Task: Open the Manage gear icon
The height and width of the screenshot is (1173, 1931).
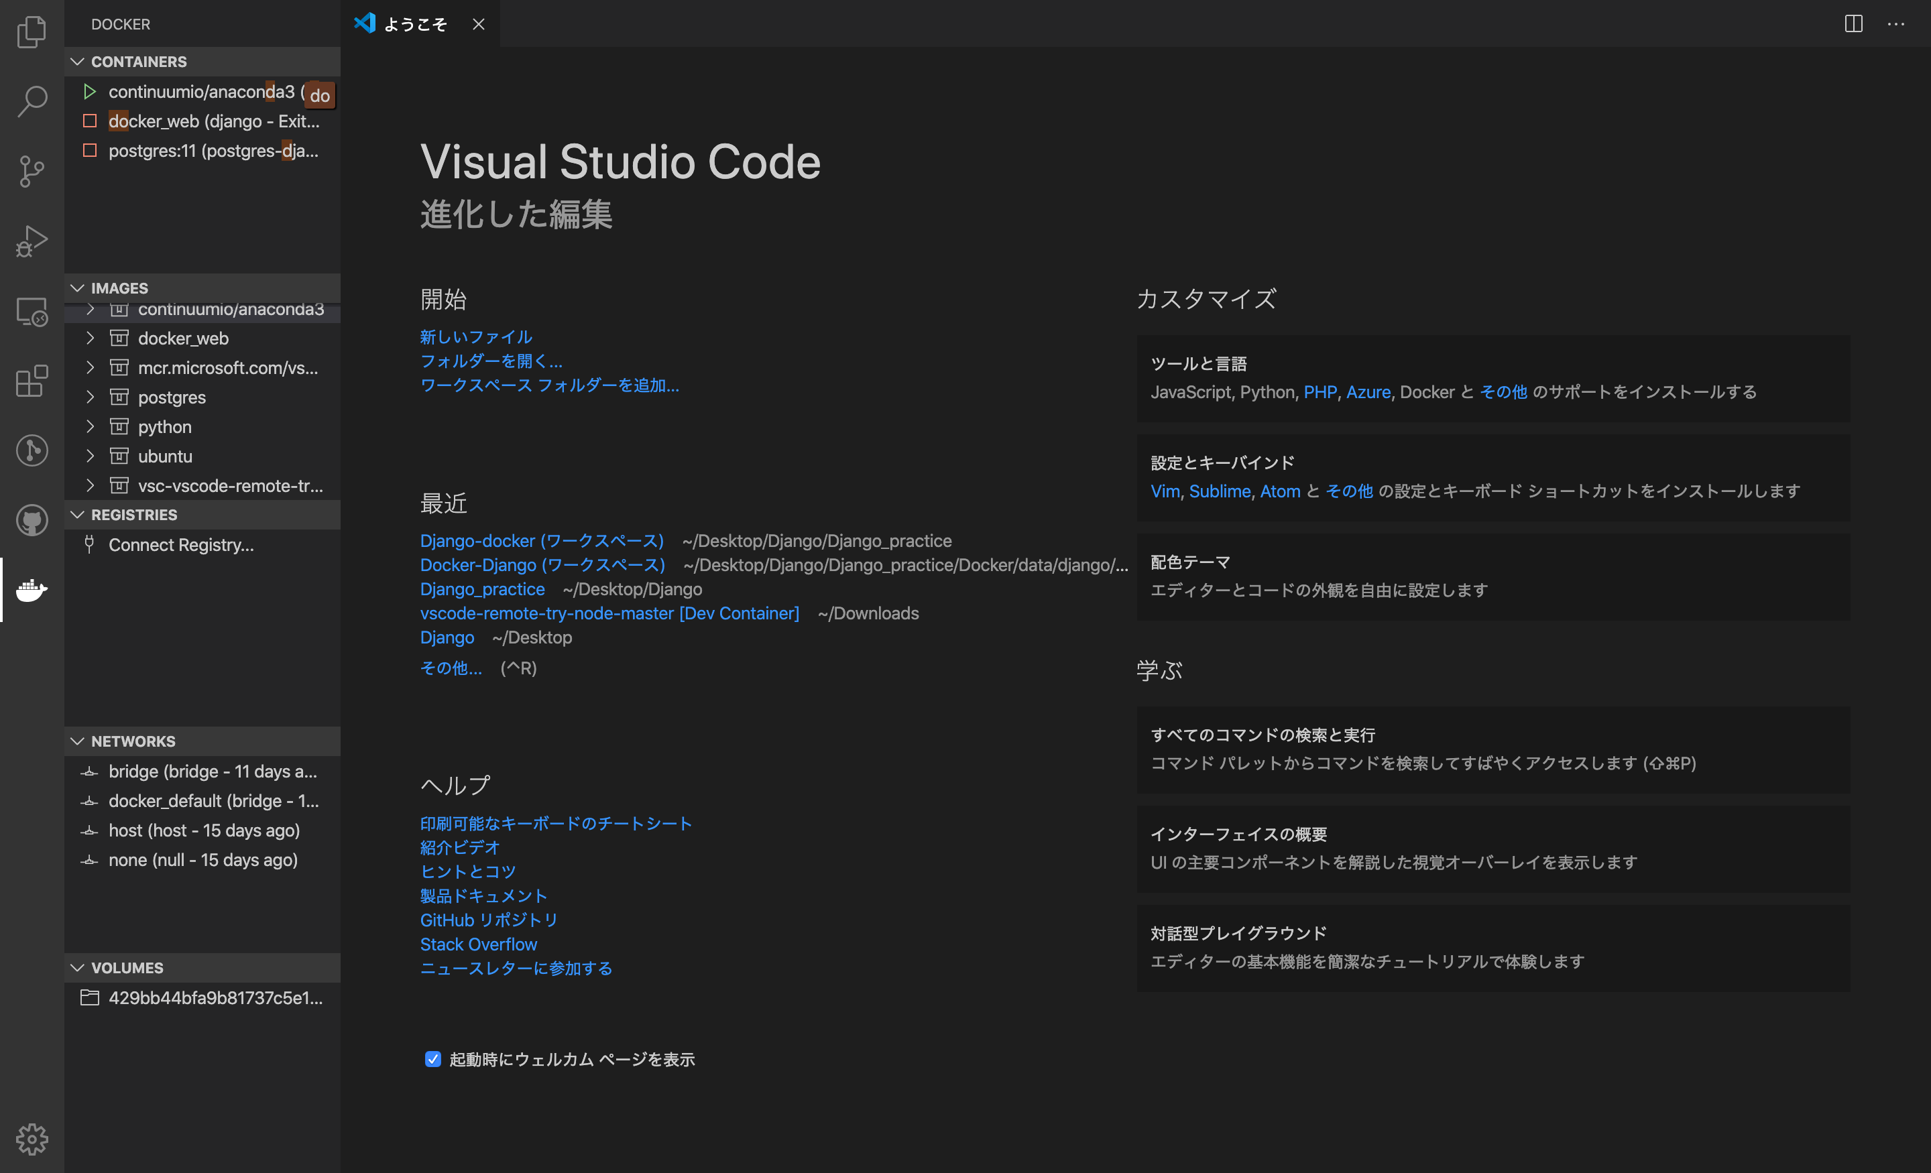Action: click(x=32, y=1139)
